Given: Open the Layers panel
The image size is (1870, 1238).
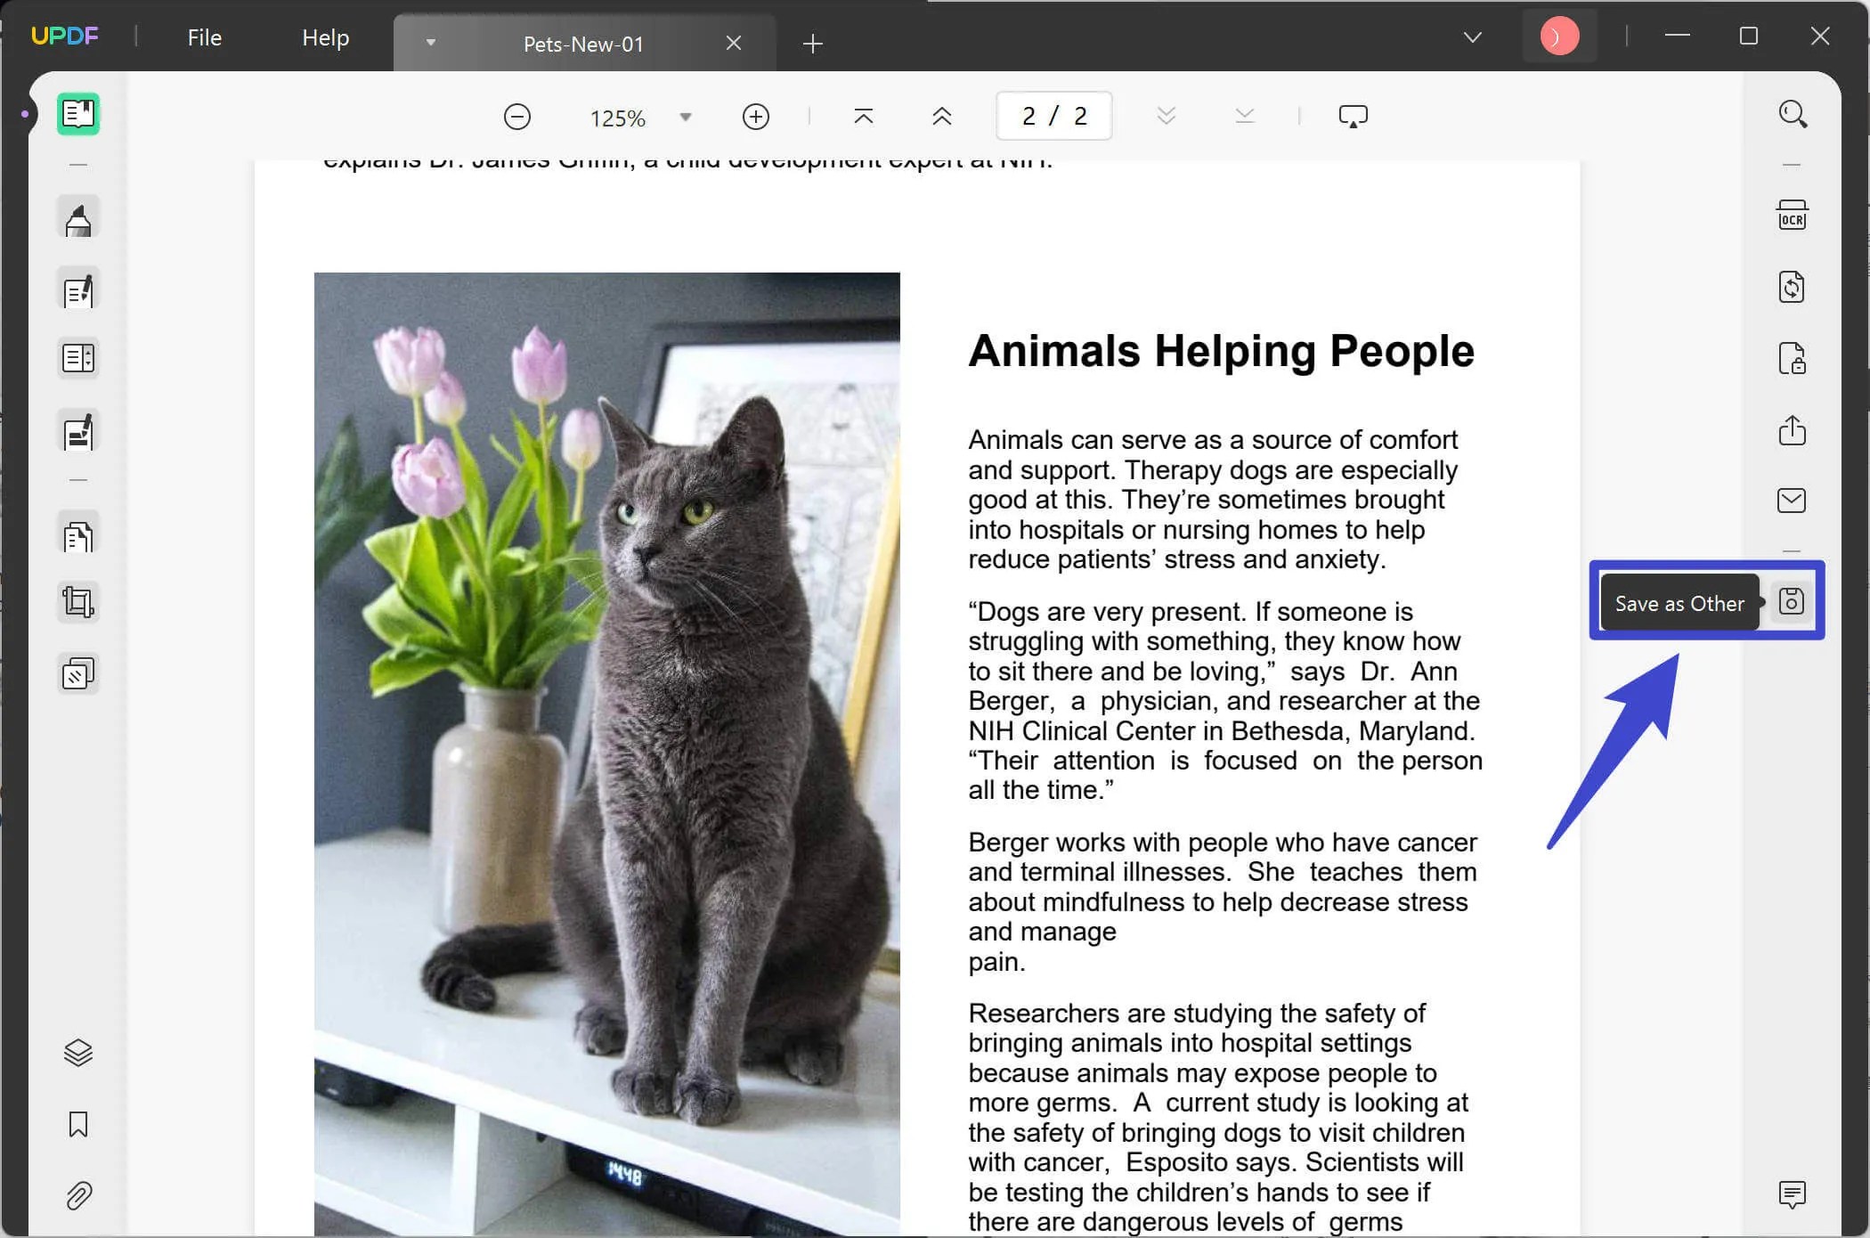Looking at the screenshot, I should coord(78,1053).
